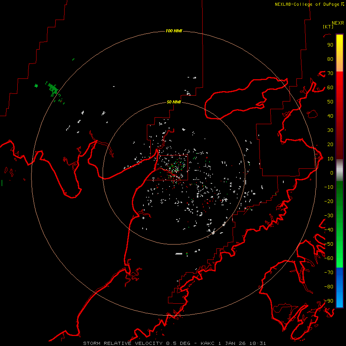Screen dimensions: 346x346
Task: Click the gray zero-velocity segment of the color bar
Action: coord(339,170)
